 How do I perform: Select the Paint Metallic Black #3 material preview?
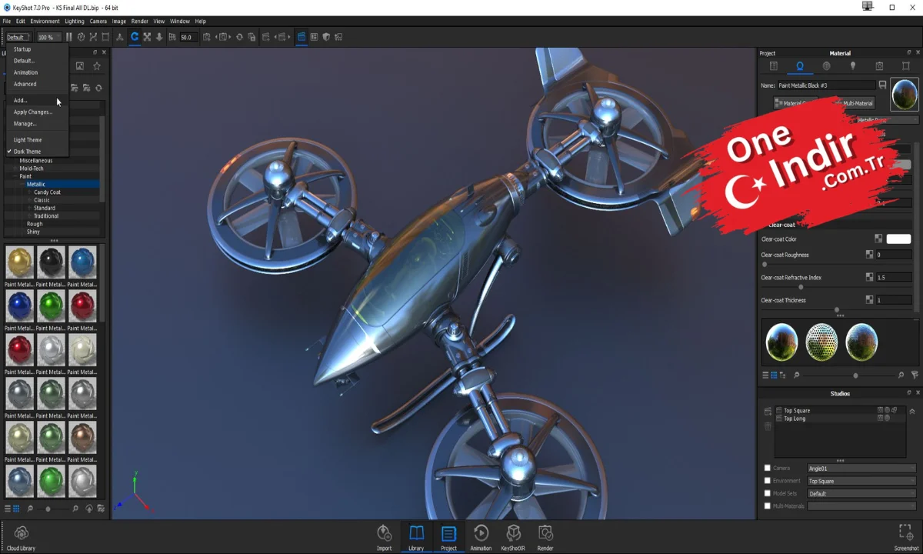[905, 94]
